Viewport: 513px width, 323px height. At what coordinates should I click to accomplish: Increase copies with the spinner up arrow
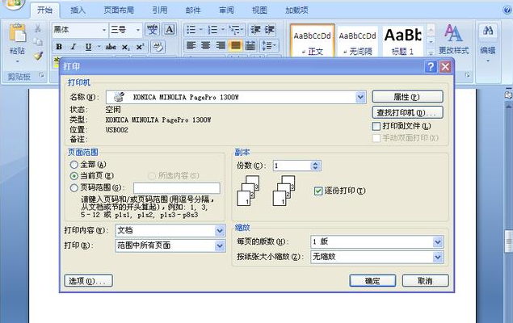[x=315, y=163]
